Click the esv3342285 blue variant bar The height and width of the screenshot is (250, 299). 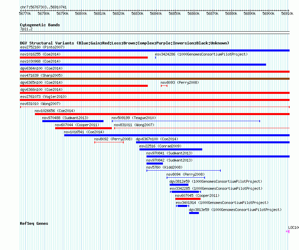tap(185, 192)
